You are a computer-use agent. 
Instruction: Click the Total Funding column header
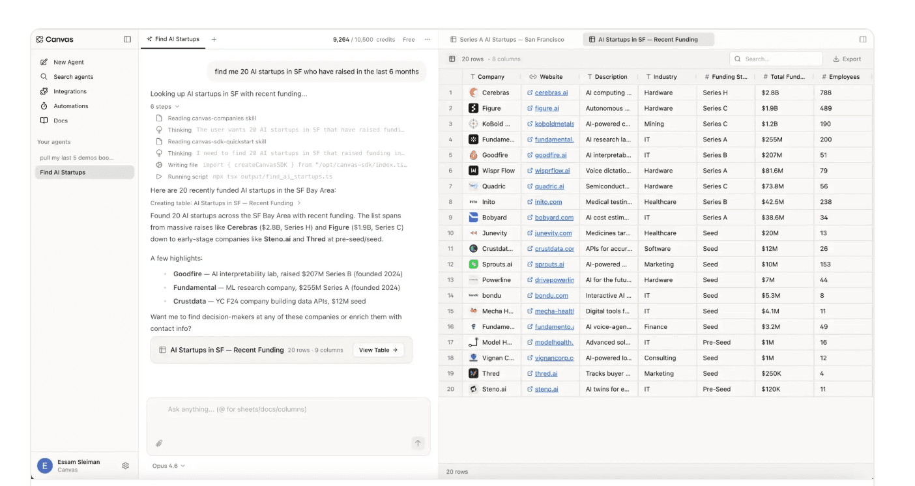click(x=784, y=77)
